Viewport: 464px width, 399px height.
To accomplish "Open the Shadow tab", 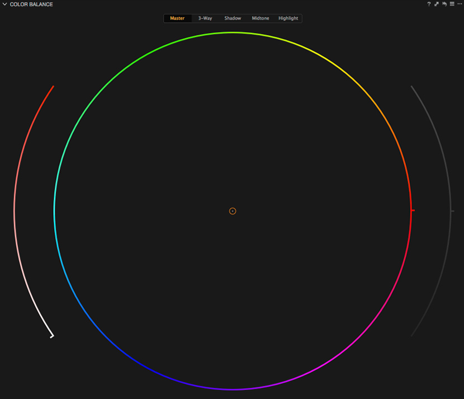I will [x=233, y=18].
